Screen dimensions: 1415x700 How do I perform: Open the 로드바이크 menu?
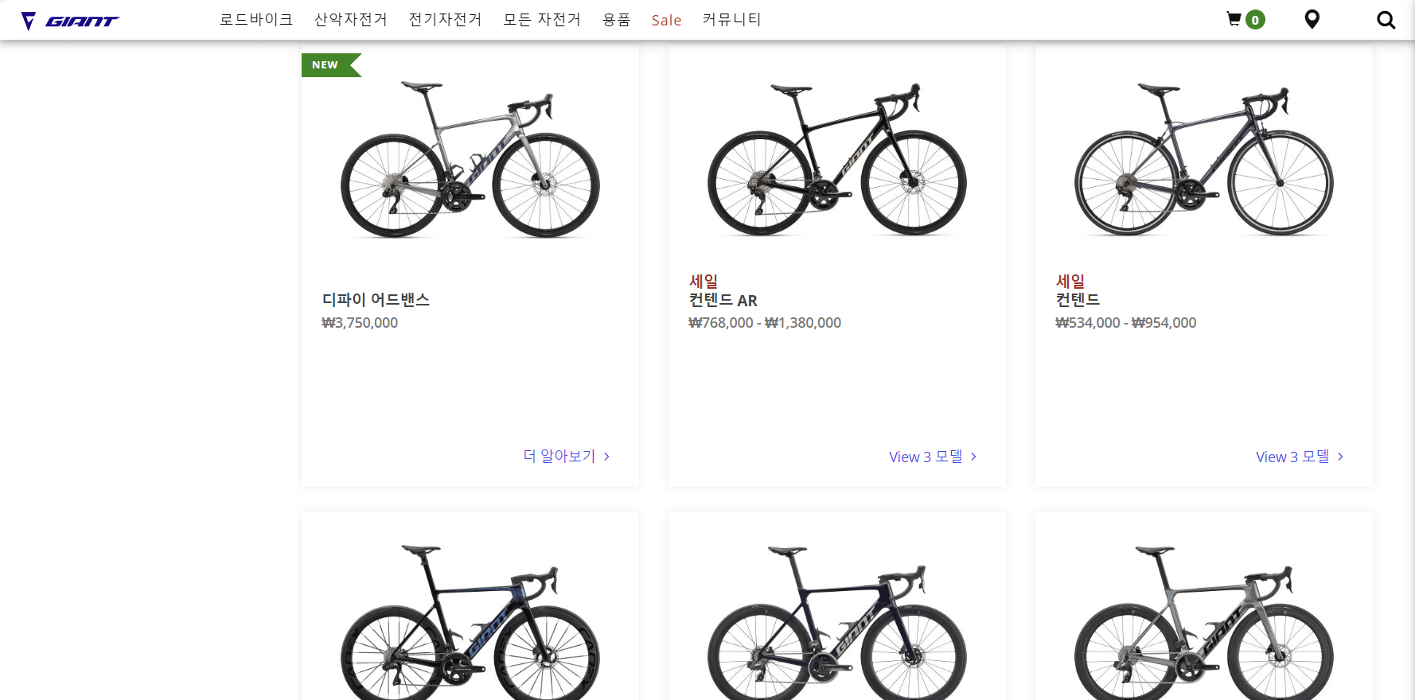tap(255, 19)
